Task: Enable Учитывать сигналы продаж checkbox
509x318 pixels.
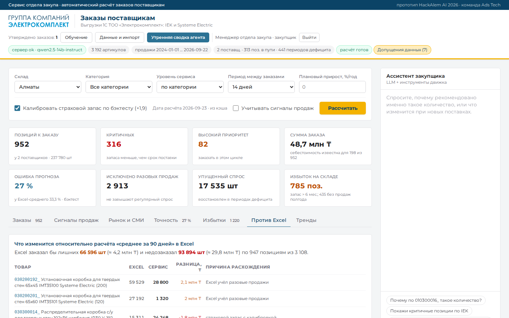Action: [x=236, y=108]
